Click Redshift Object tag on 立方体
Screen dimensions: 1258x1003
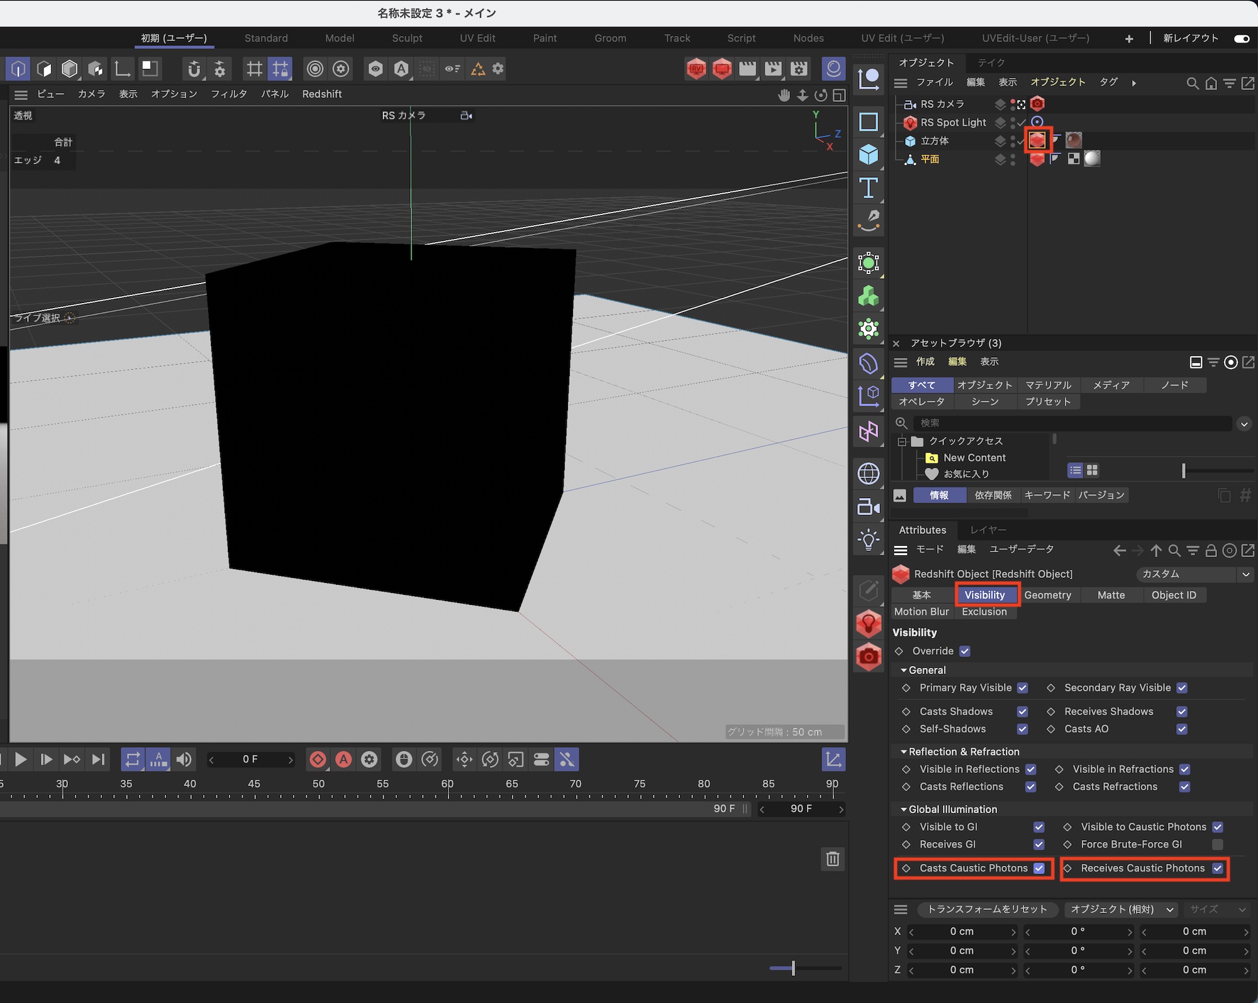tap(1037, 140)
